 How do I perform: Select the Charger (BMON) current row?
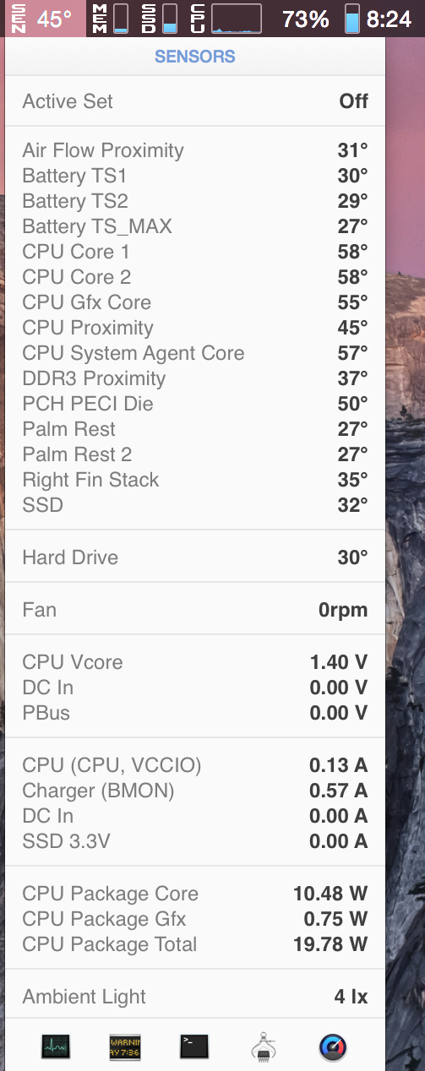click(195, 791)
